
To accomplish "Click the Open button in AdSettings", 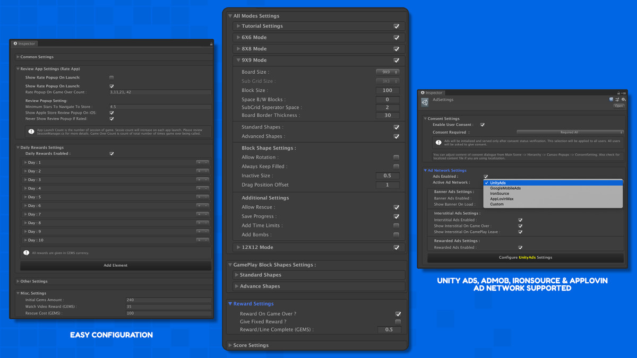I will 619,106.
